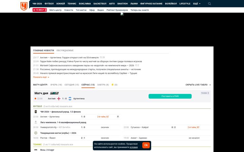Accept cookies with the Ok button
Screen dimensions: 244x152
(x=146, y=145)
